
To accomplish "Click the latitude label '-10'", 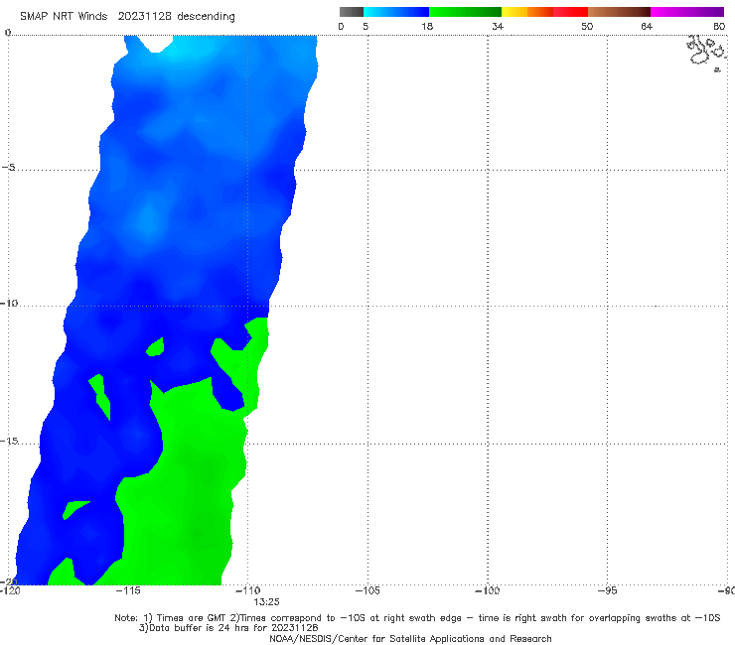I will (x=9, y=303).
